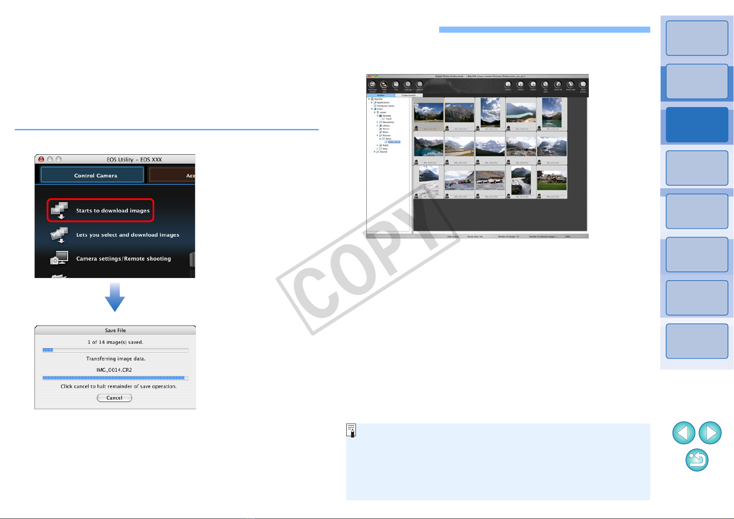The height and width of the screenshot is (519, 734).
Task: Click "Number of selected images: 1" text
Action: click(x=543, y=237)
